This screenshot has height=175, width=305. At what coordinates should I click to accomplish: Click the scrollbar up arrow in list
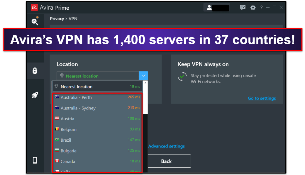point(145,83)
